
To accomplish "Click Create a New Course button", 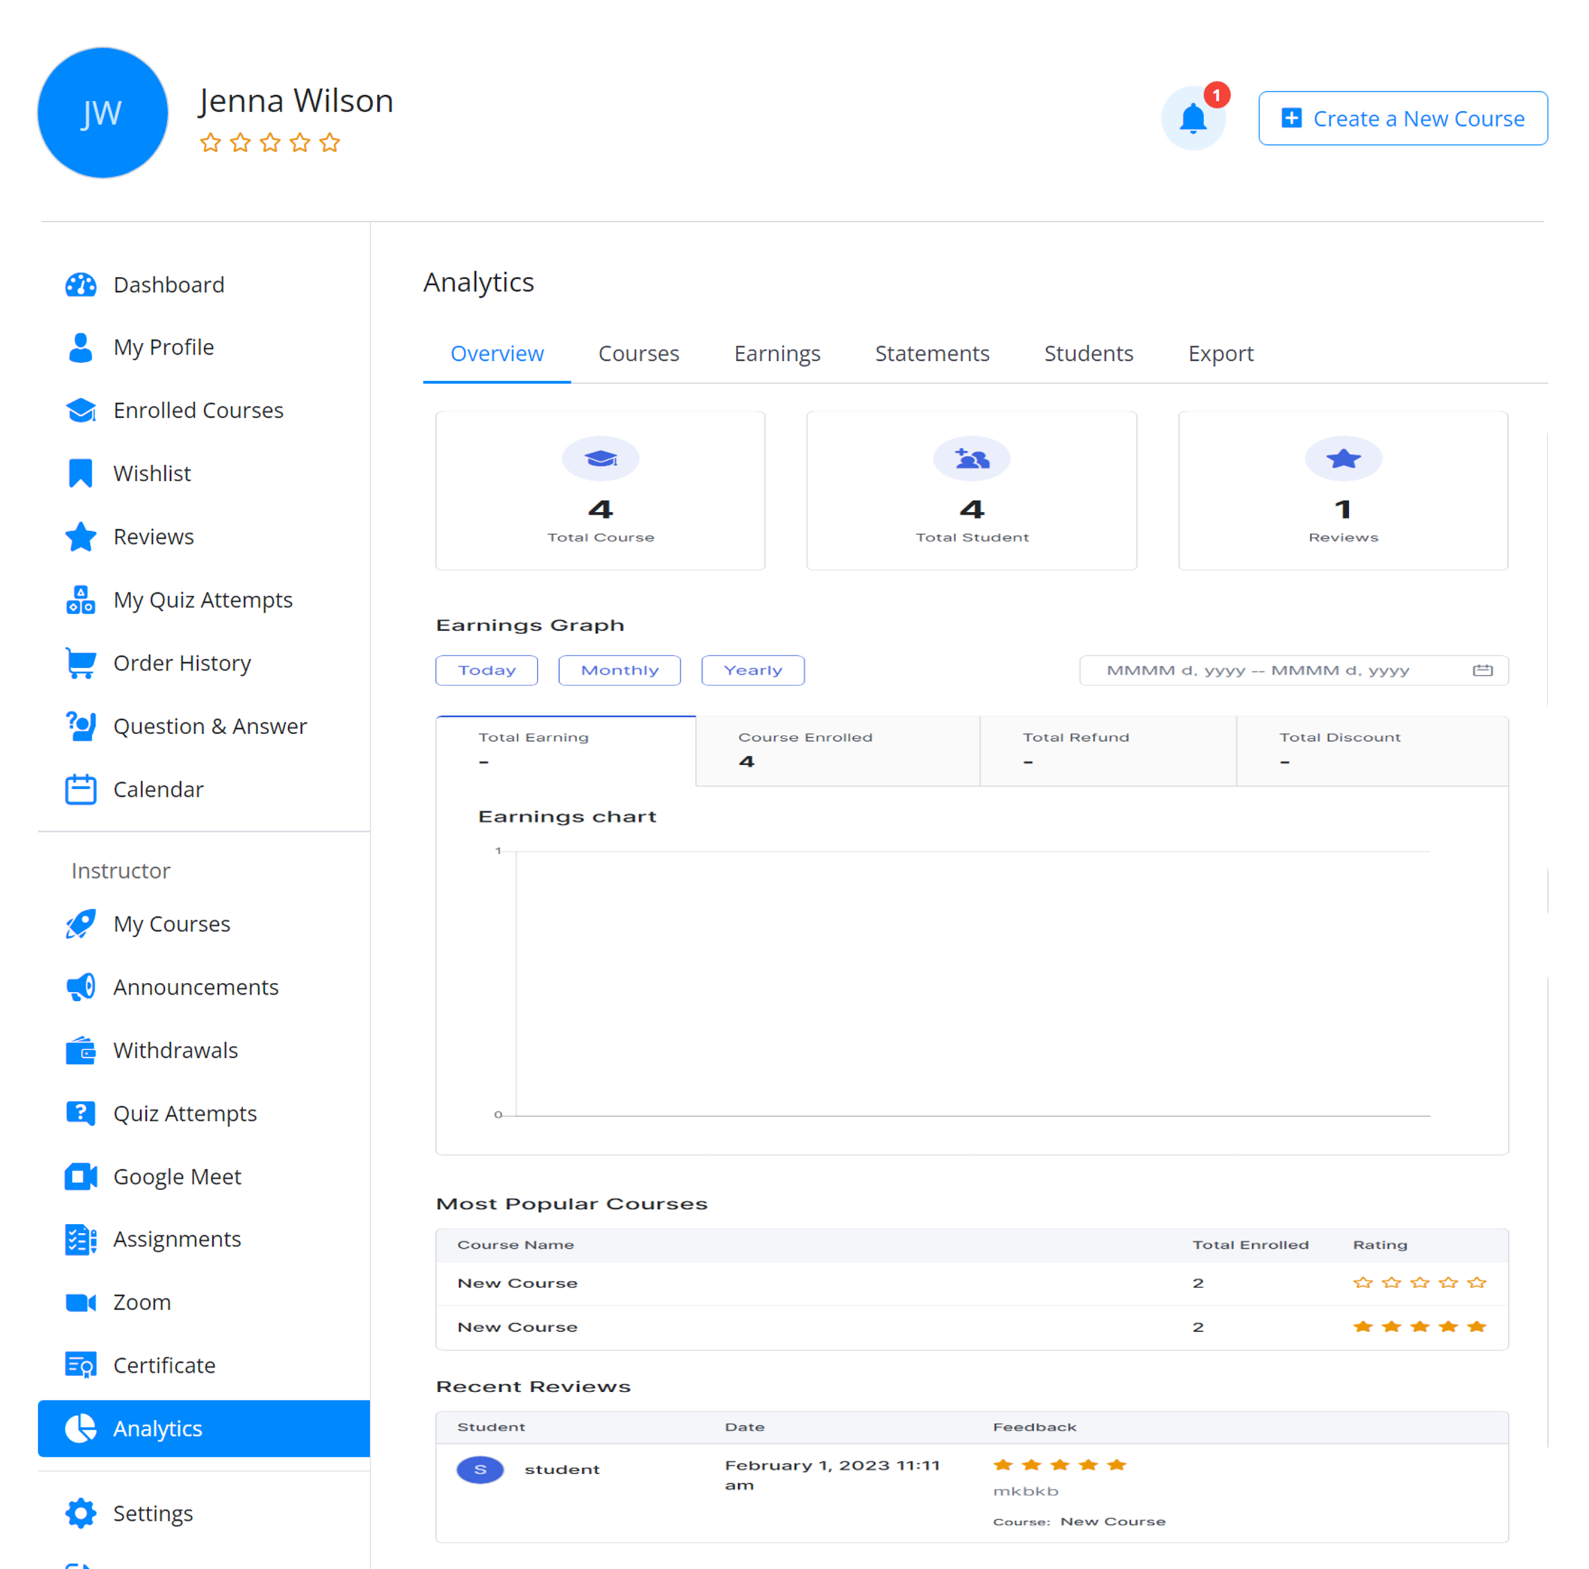I will click(x=1402, y=119).
